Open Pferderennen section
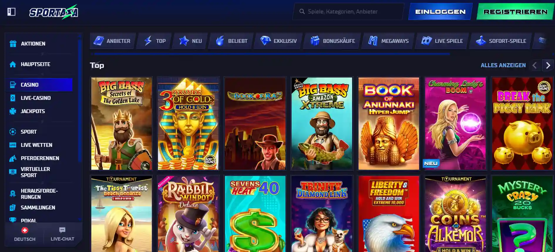This screenshot has width=555, height=252. tap(39, 158)
